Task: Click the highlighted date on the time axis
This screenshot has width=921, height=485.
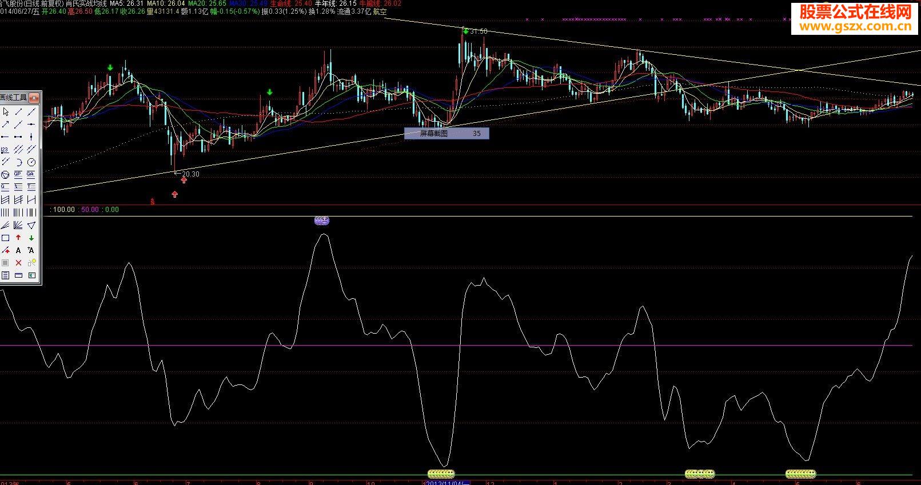Action: (x=447, y=483)
